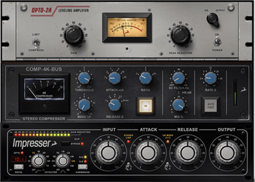
Task: Click the COMP-4K-BUS Release-S knob
Action: 115,105
